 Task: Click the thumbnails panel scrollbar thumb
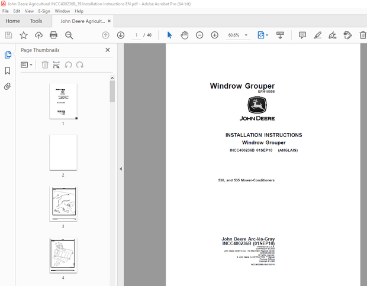coord(112,92)
